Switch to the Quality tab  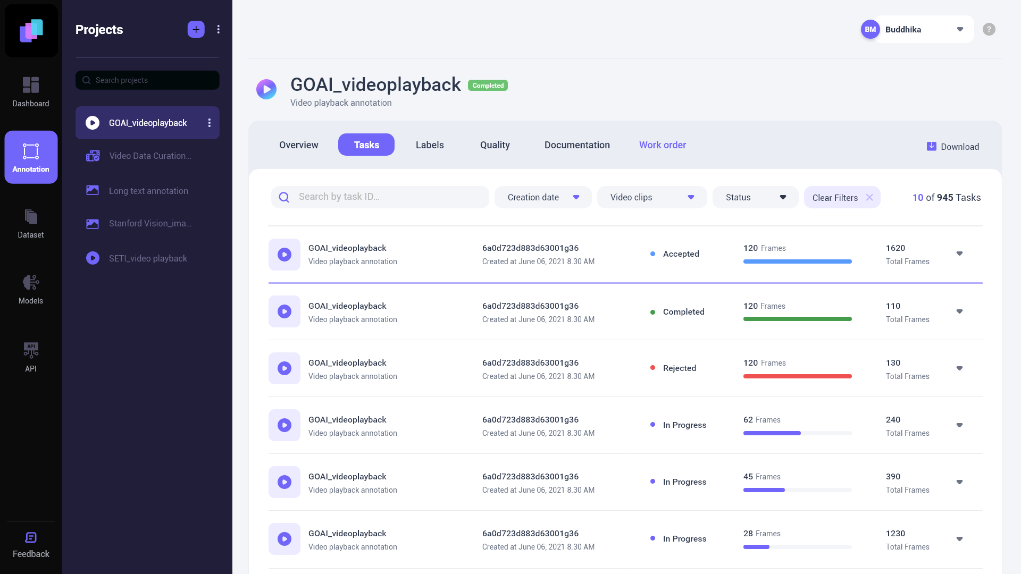tap(495, 145)
